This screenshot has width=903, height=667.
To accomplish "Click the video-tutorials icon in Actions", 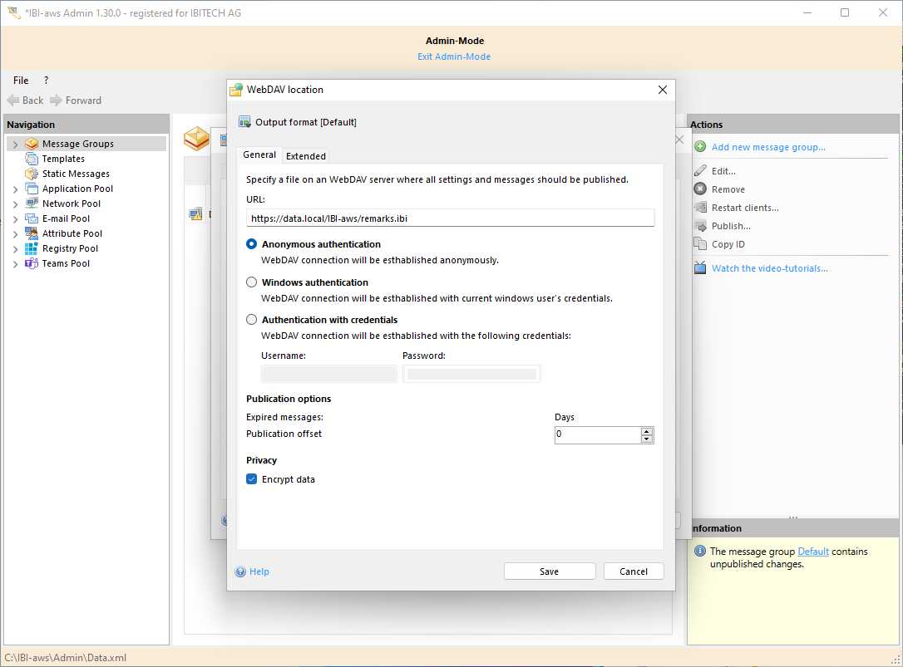I will click(700, 267).
